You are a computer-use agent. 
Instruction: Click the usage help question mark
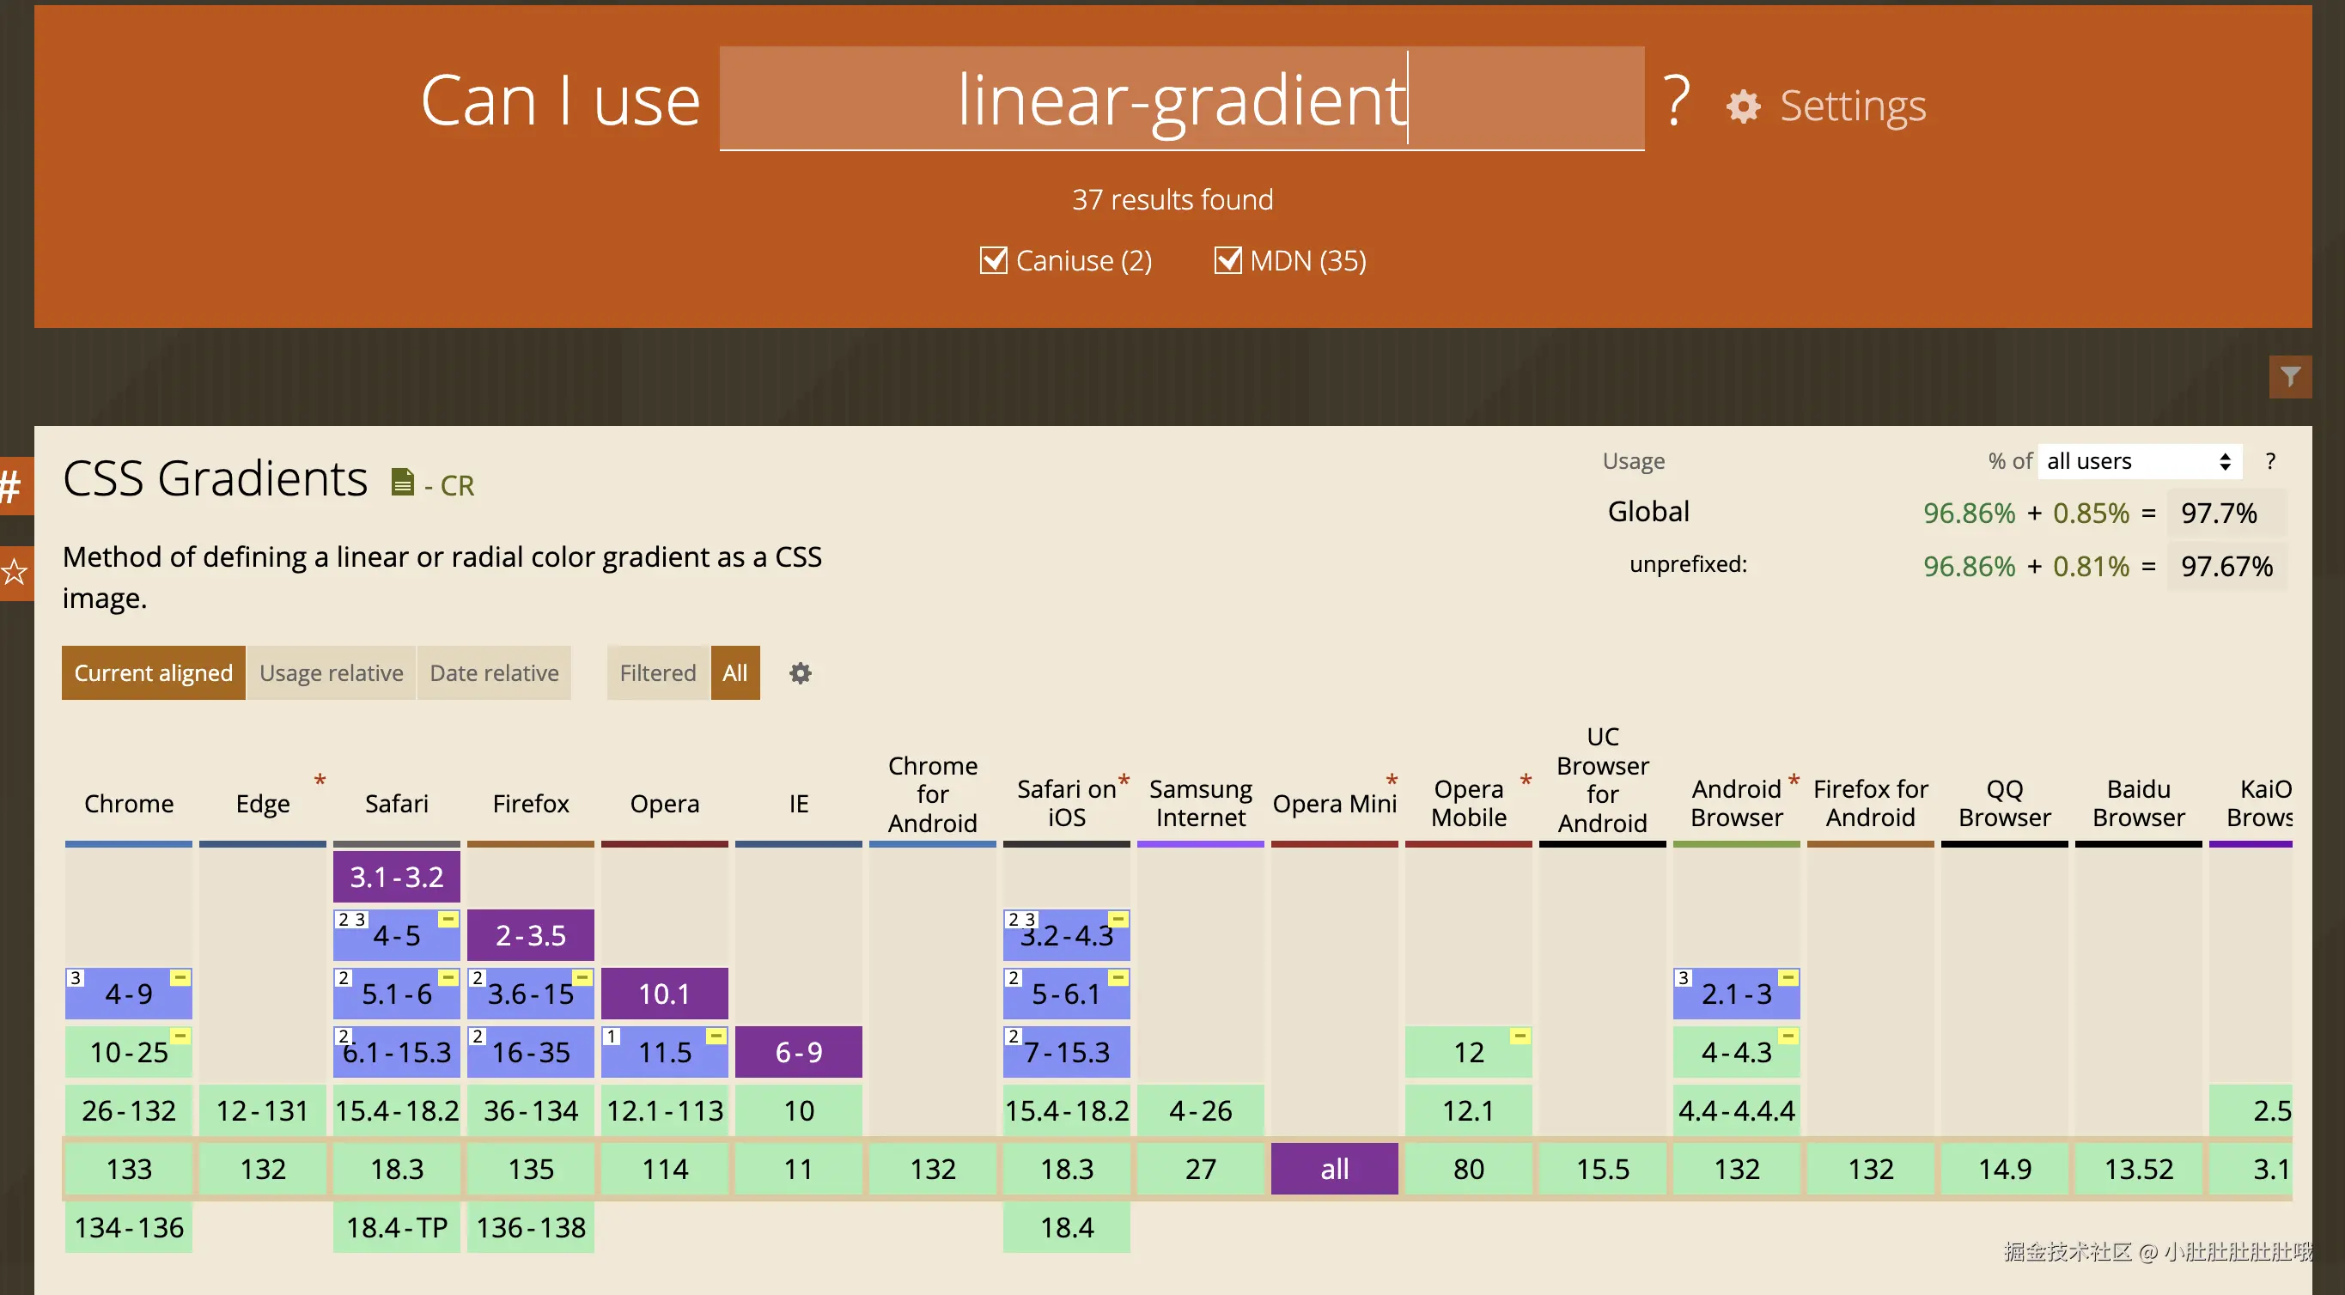[x=2270, y=461]
